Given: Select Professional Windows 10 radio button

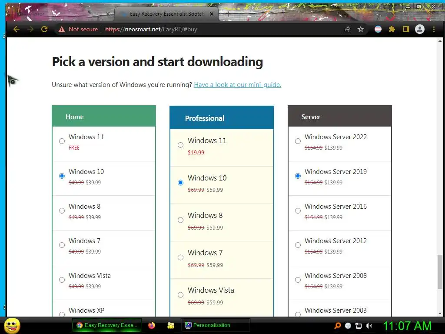Looking at the screenshot, I should coord(180,183).
